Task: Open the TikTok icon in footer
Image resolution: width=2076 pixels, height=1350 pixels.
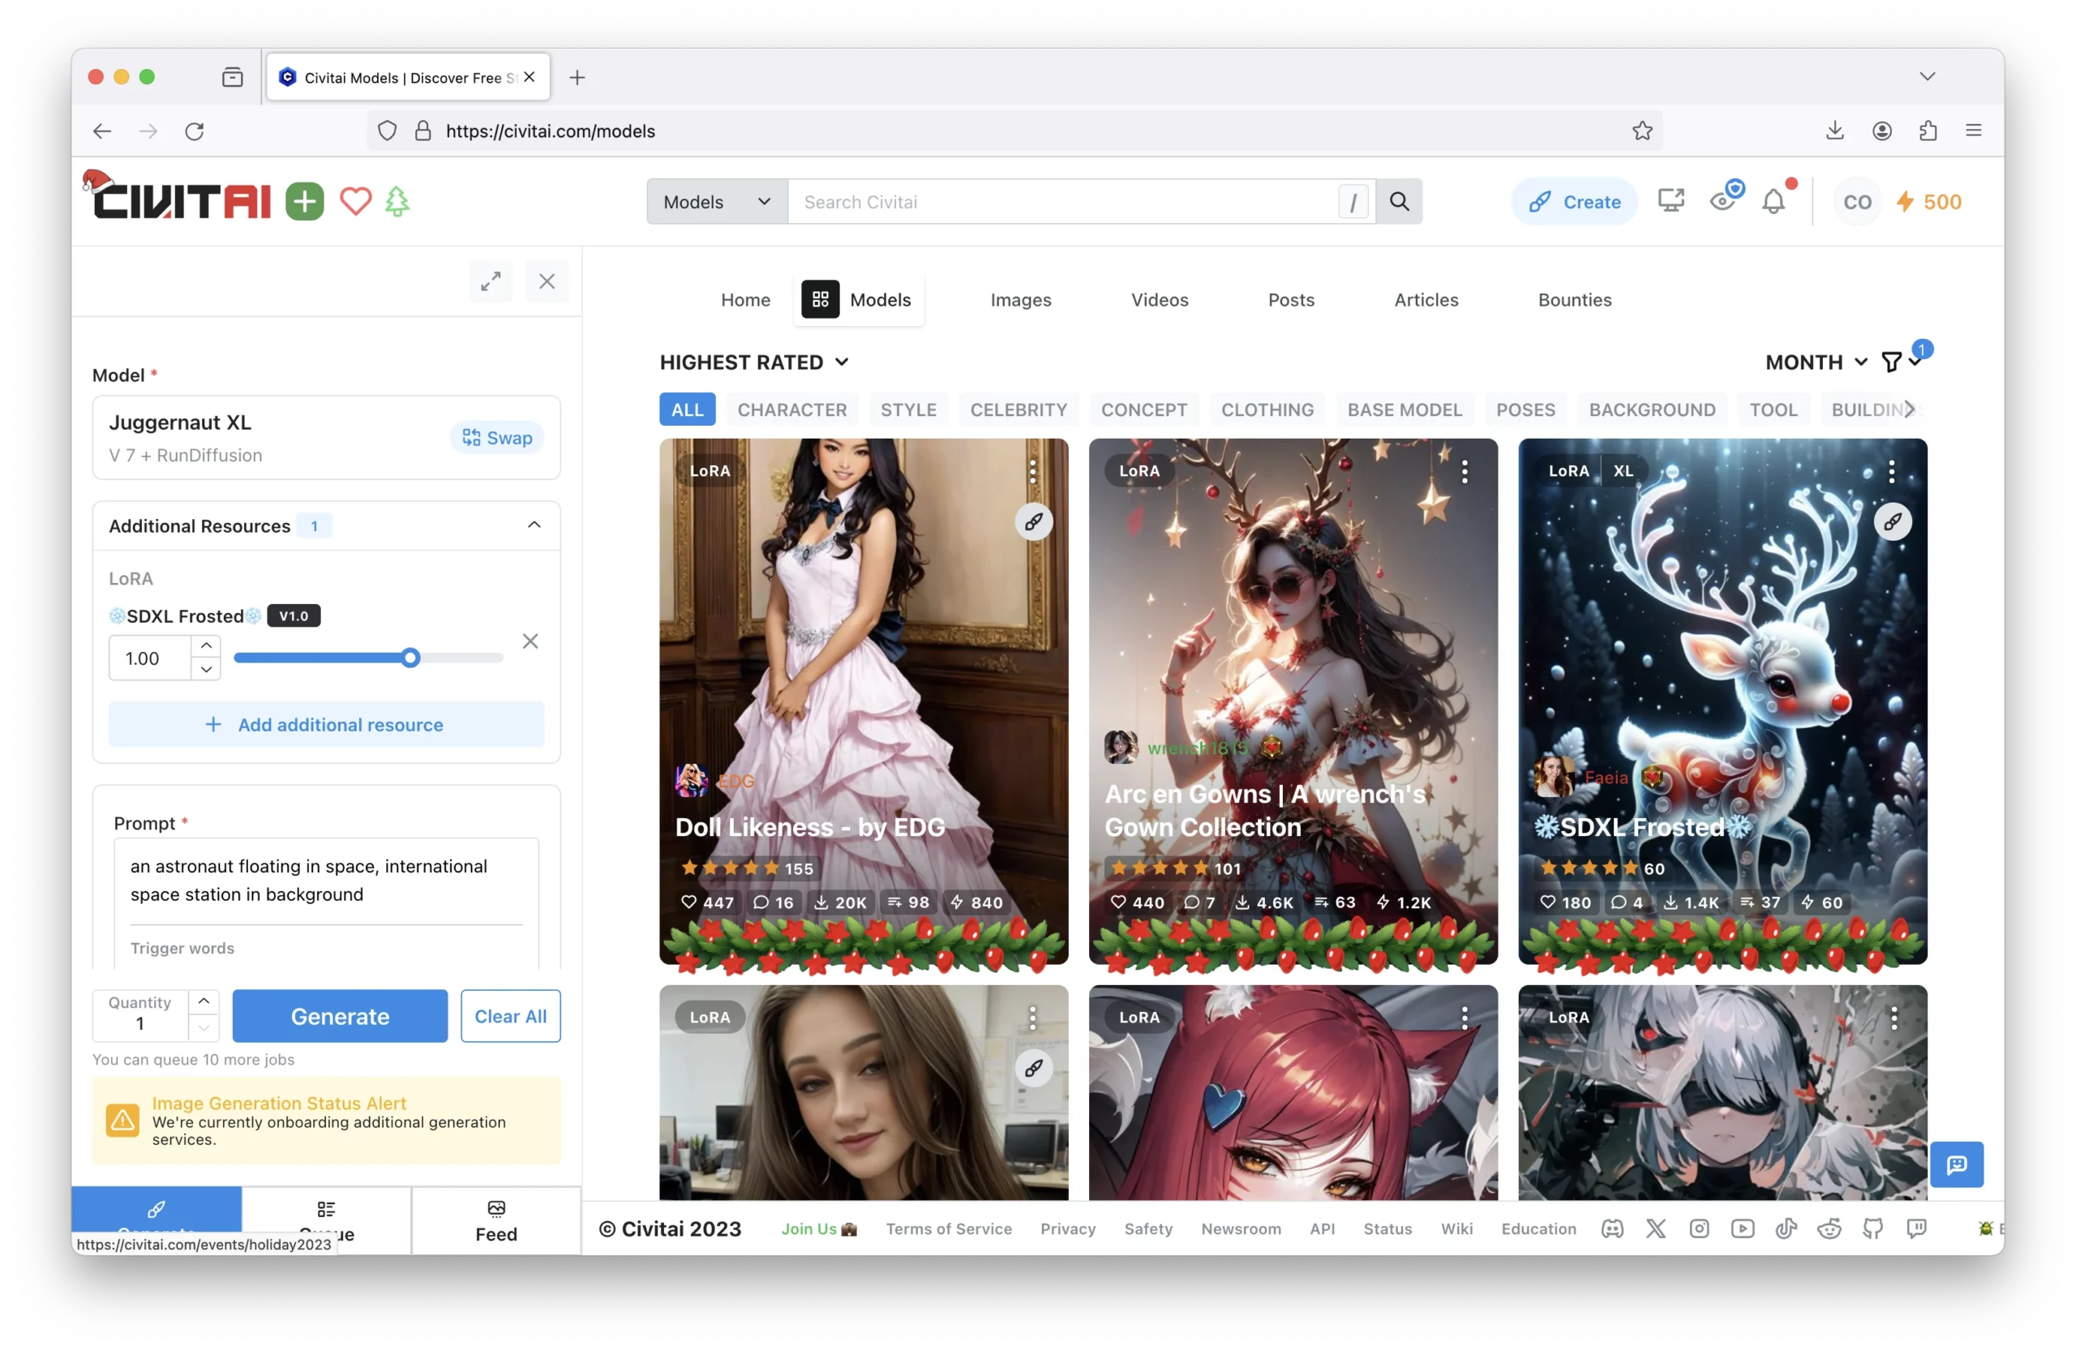Action: (1786, 1228)
